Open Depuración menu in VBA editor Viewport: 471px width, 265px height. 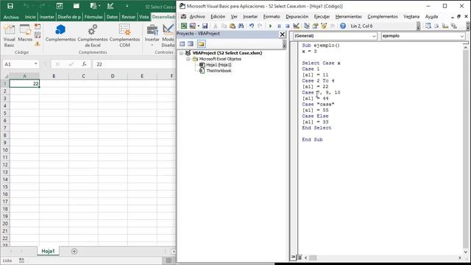(297, 16)
